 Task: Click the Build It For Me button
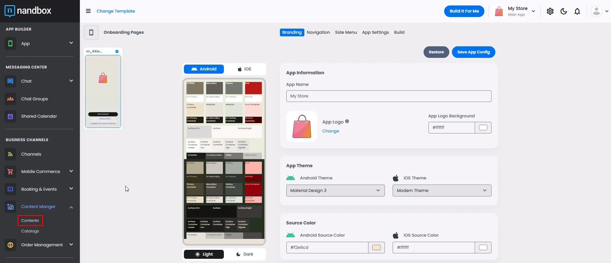464,11
